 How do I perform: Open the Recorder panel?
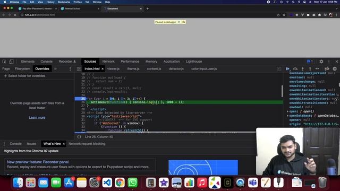(x=67, y=62)
